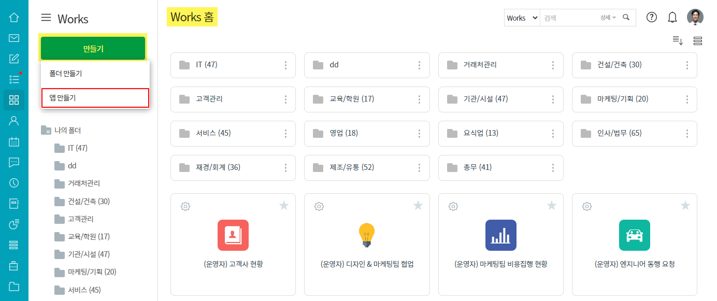Open more options for IT (47) folder
This screenshot has width=717, height=301.
click(x=285, y=65)
